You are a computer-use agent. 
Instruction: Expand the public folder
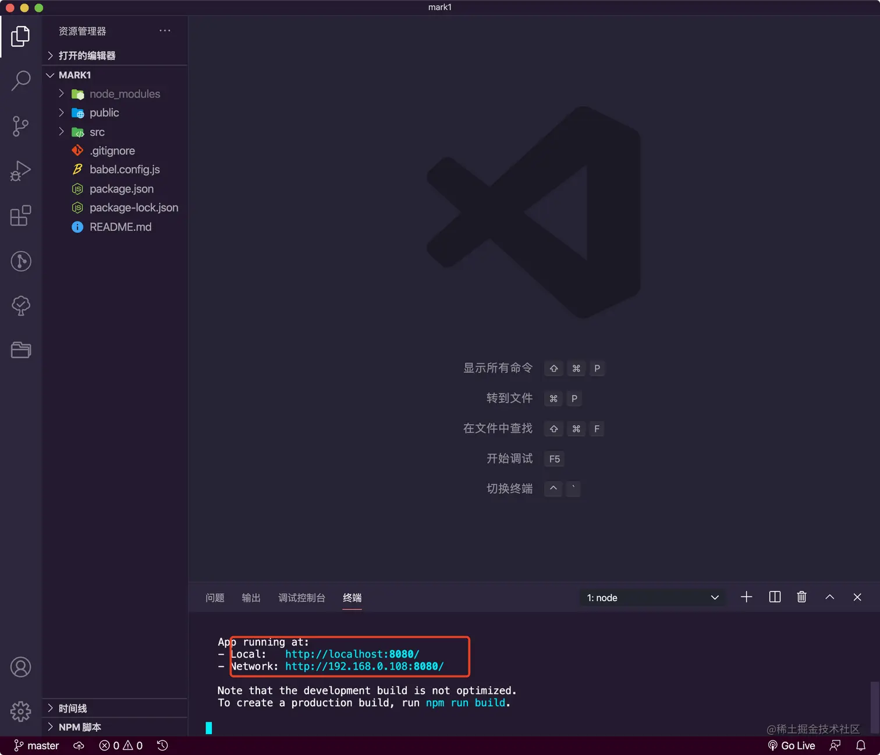click(x=115, y=113)
